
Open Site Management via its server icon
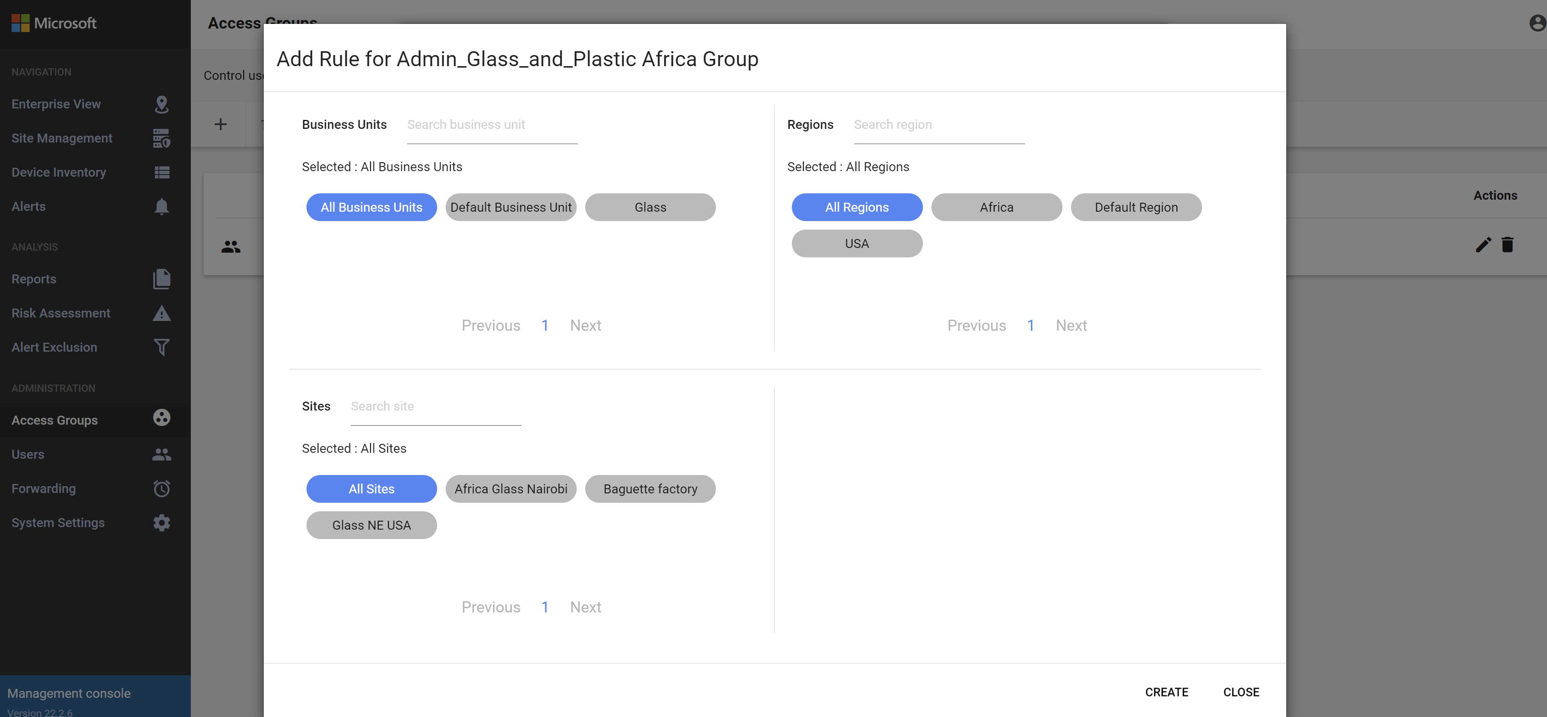[x=161, y=138]
